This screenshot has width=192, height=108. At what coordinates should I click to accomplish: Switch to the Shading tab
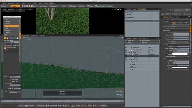point(129,38)
